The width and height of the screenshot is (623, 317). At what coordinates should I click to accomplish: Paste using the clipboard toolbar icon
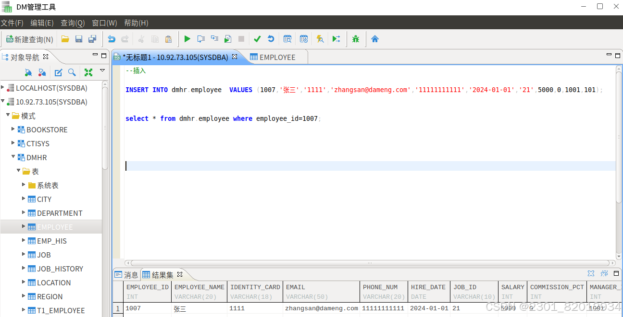pyautogui.click(x=168, y=39)
